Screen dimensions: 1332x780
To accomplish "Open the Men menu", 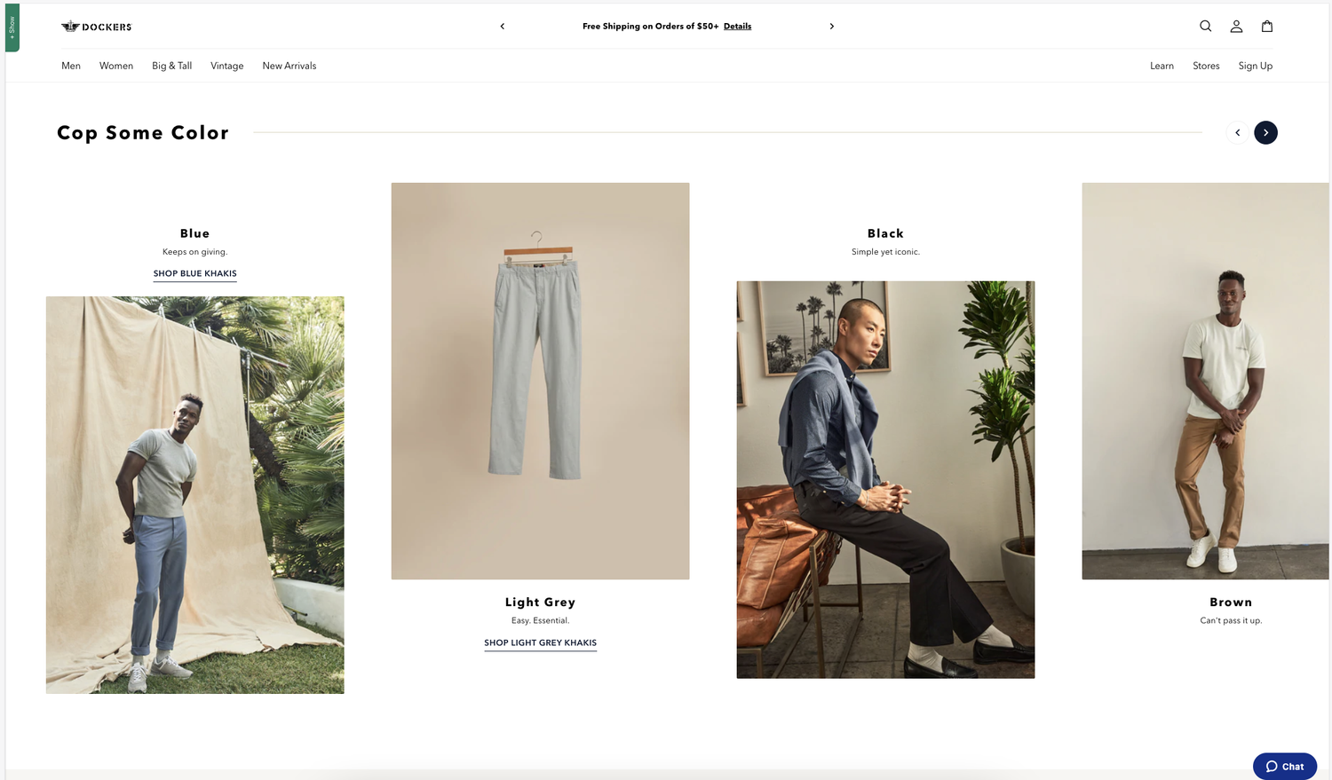I will pyautogui.click(x=71, y=66).
